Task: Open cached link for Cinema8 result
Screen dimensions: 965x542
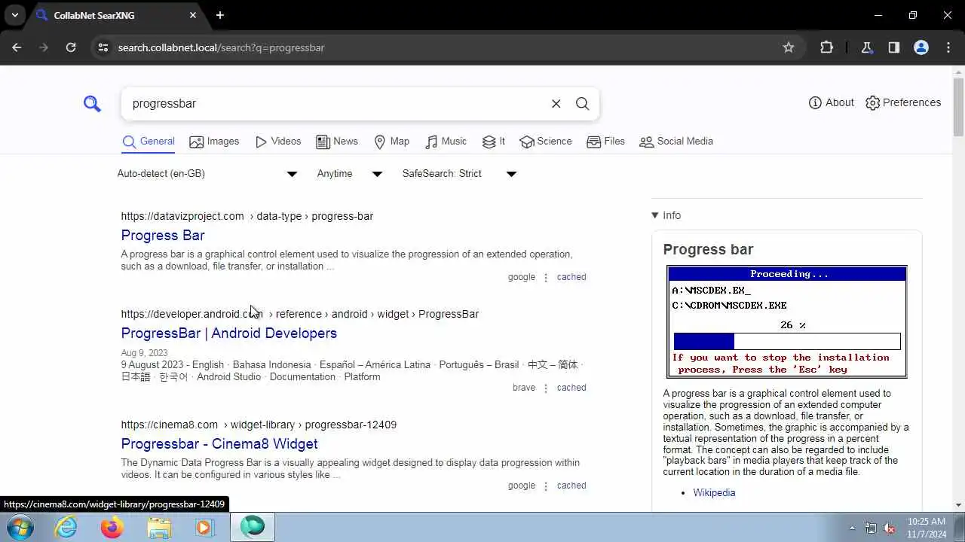Action: pos(571,486)
